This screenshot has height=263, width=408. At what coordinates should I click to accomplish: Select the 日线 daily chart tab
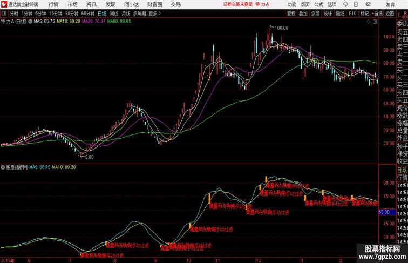pyautogui.click(x=102, y=14)
